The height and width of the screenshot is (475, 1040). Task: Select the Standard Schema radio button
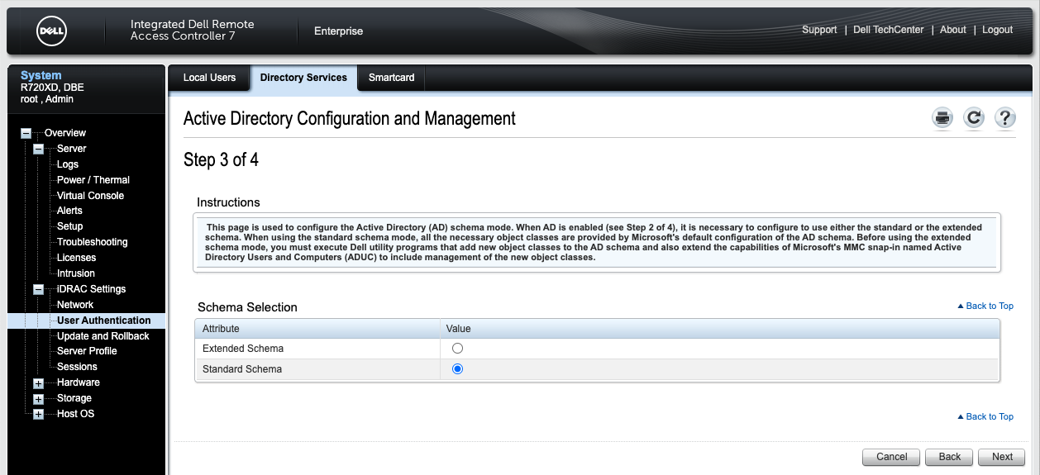tap(457, 369)
